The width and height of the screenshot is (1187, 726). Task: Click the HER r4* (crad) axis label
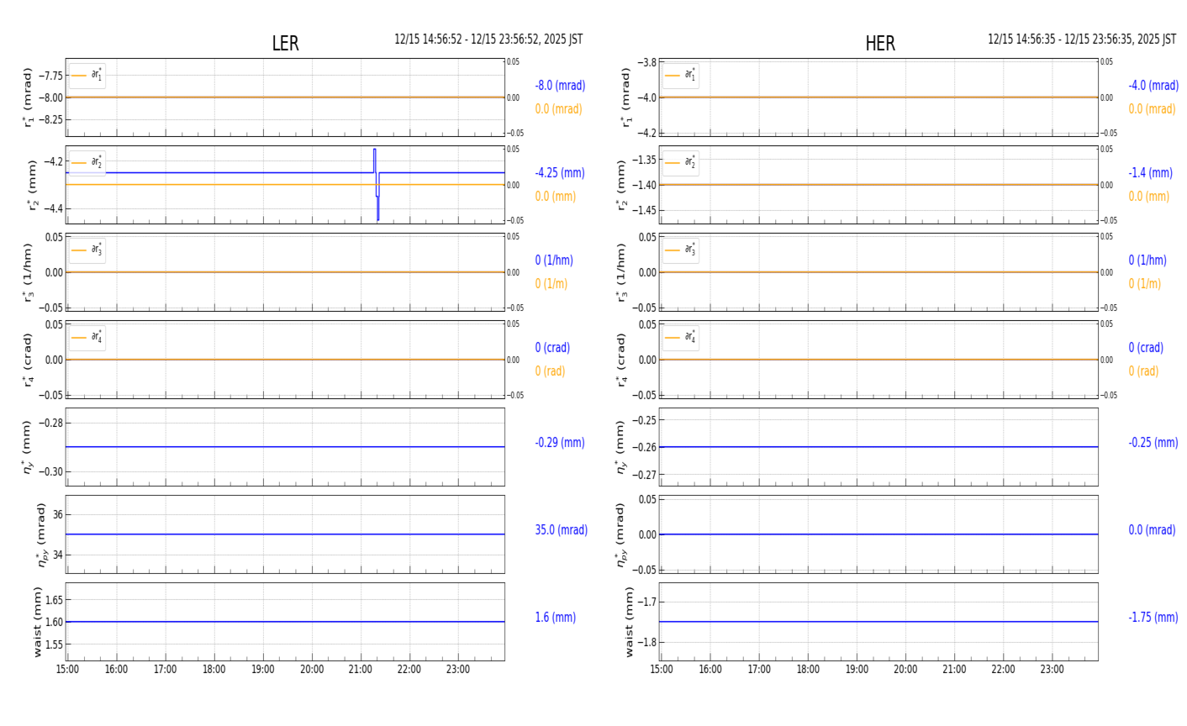click(x=624, y=360)
